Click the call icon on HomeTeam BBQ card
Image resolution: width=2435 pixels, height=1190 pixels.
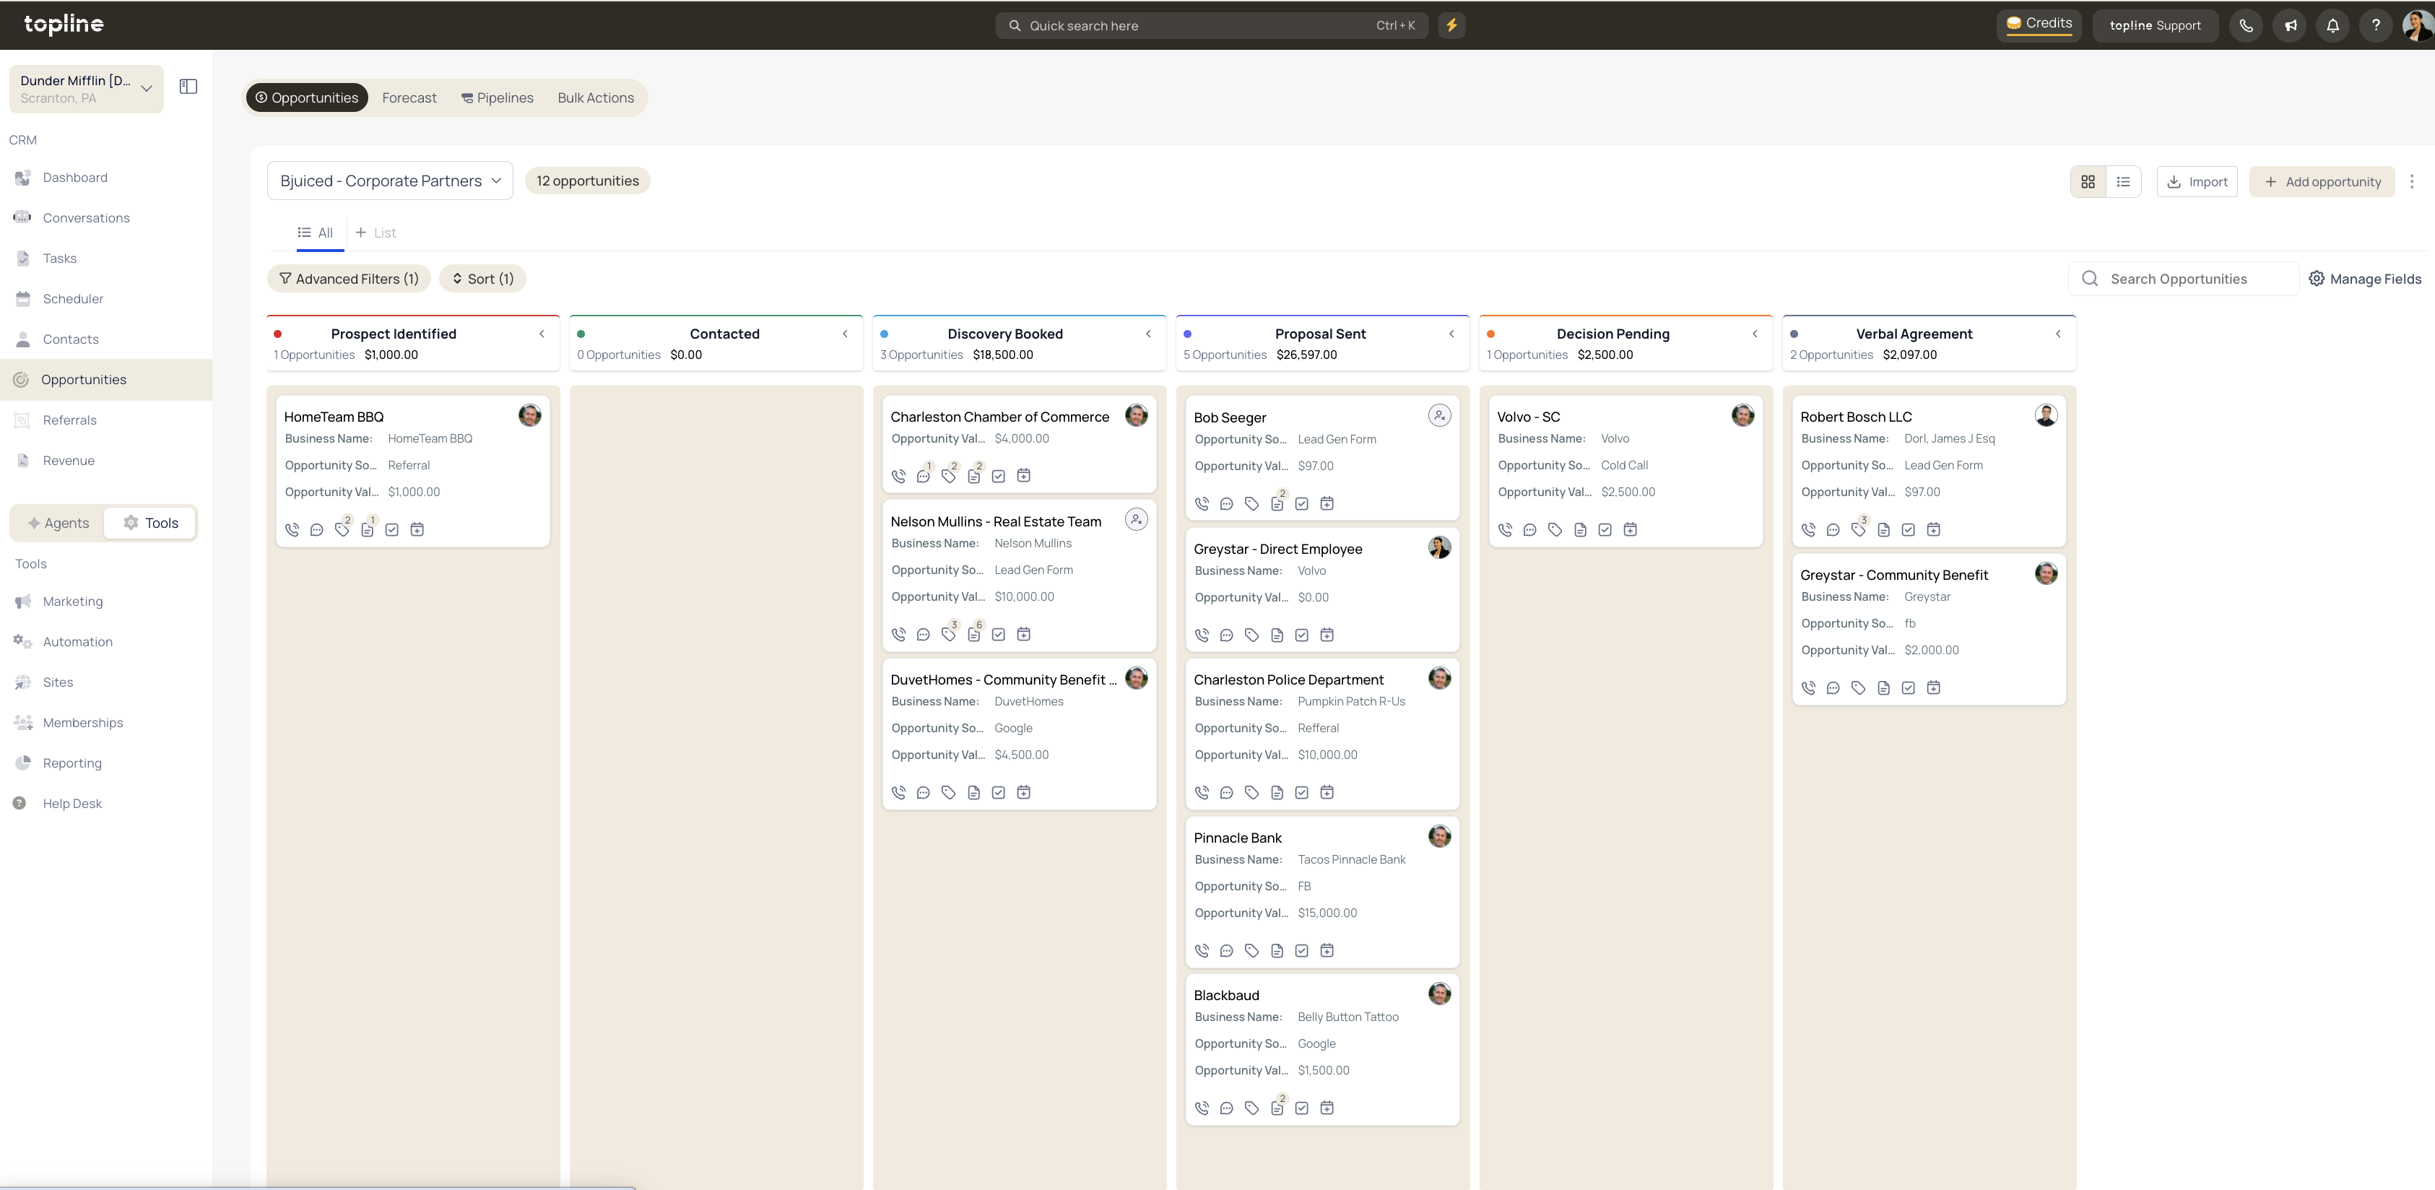[x=292, y=530]
